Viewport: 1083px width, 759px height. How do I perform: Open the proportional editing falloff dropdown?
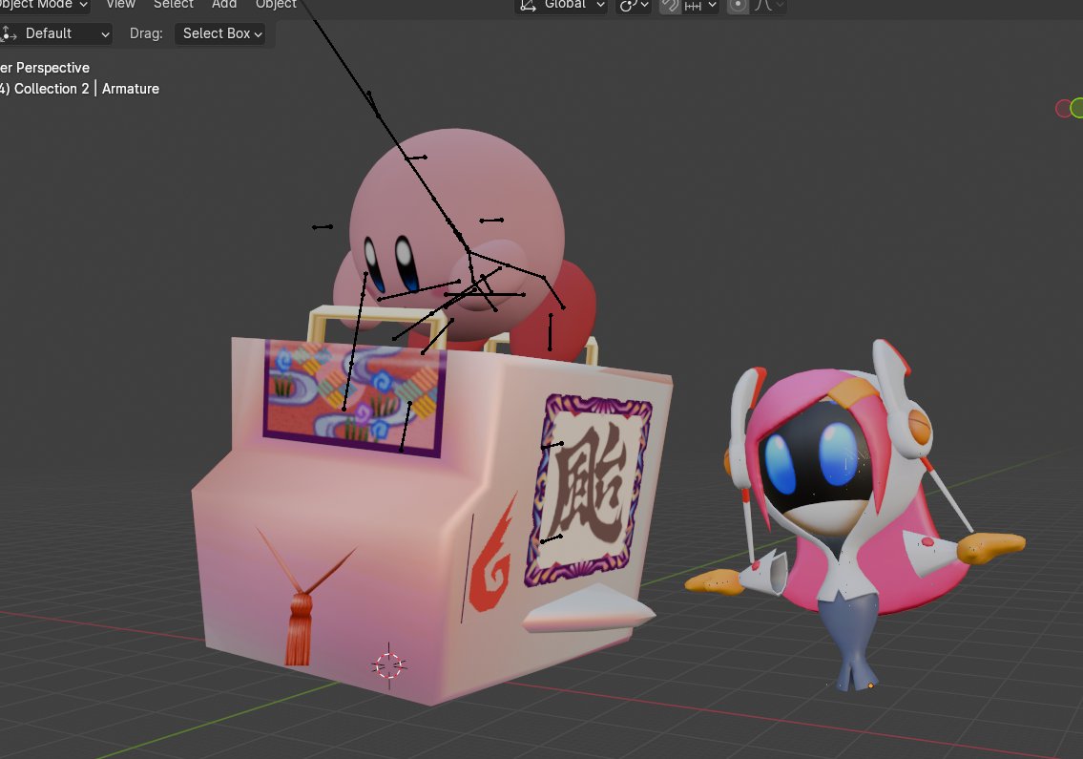(769, 6)
